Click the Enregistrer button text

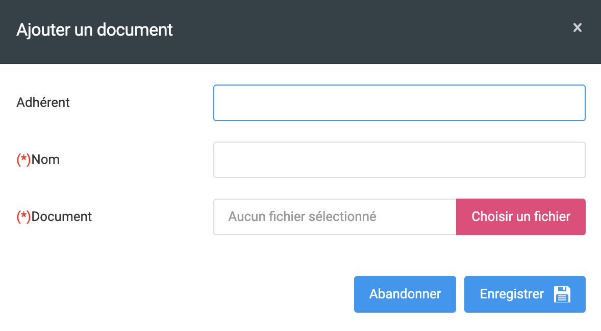(511, 294)
